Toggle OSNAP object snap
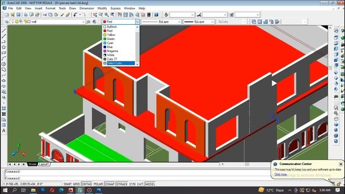The image size is (345, 194). click(109, 184)
